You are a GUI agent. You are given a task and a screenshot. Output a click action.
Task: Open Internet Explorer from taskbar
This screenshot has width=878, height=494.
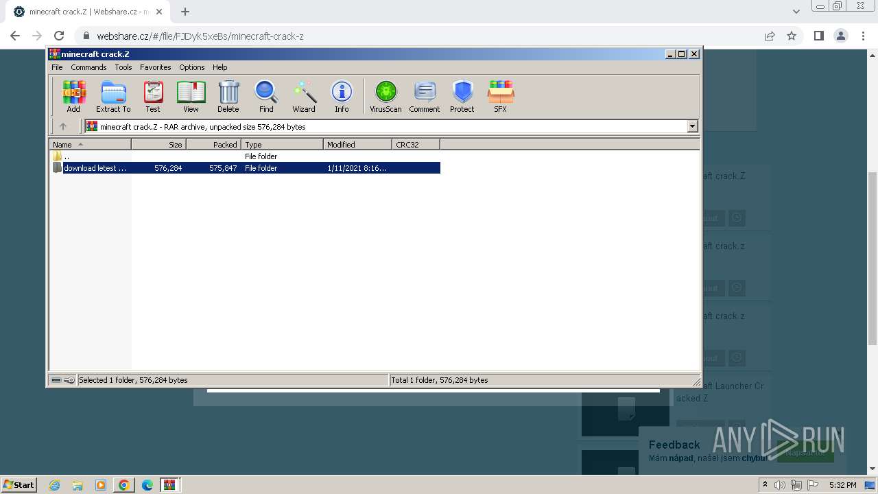click(x=55, y=485)
